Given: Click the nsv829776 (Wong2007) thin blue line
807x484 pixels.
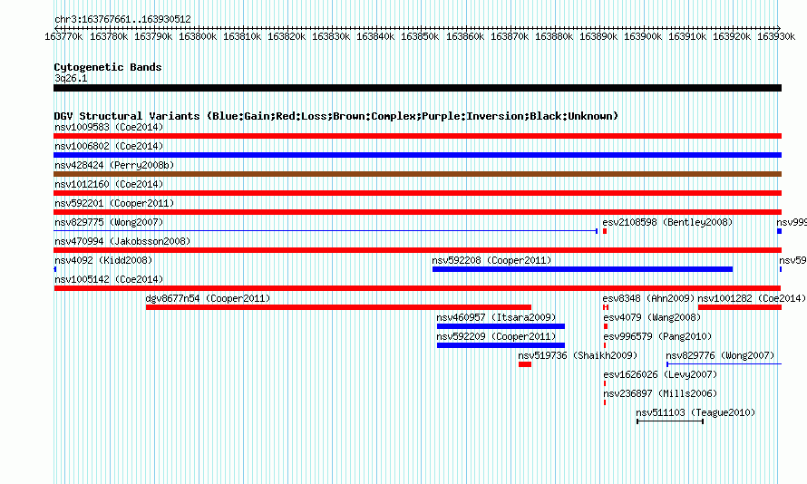Looking at the screenshot, I should pos(724,364).
